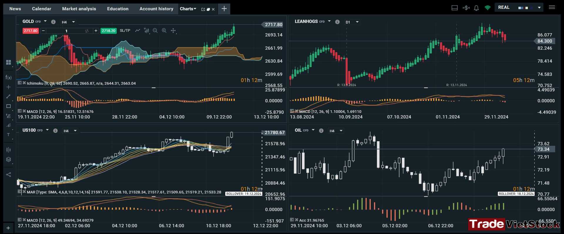Open the LEANHOGS symbol dropdown
Screen dimensions: 564x234
[x=329, y=21]
